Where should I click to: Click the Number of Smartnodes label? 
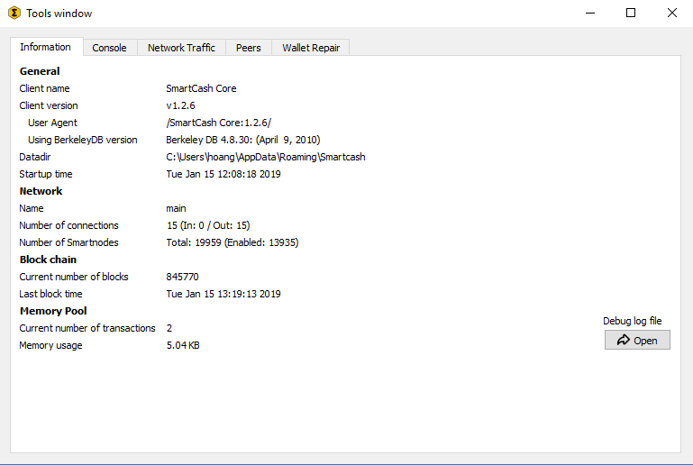click(x=68, y=242)
